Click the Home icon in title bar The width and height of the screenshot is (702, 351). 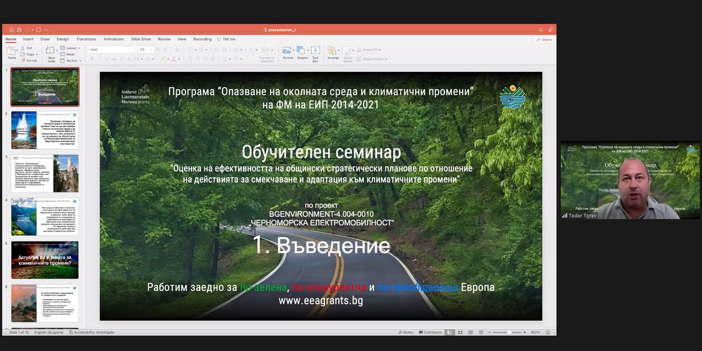click(x=11, y=29)
